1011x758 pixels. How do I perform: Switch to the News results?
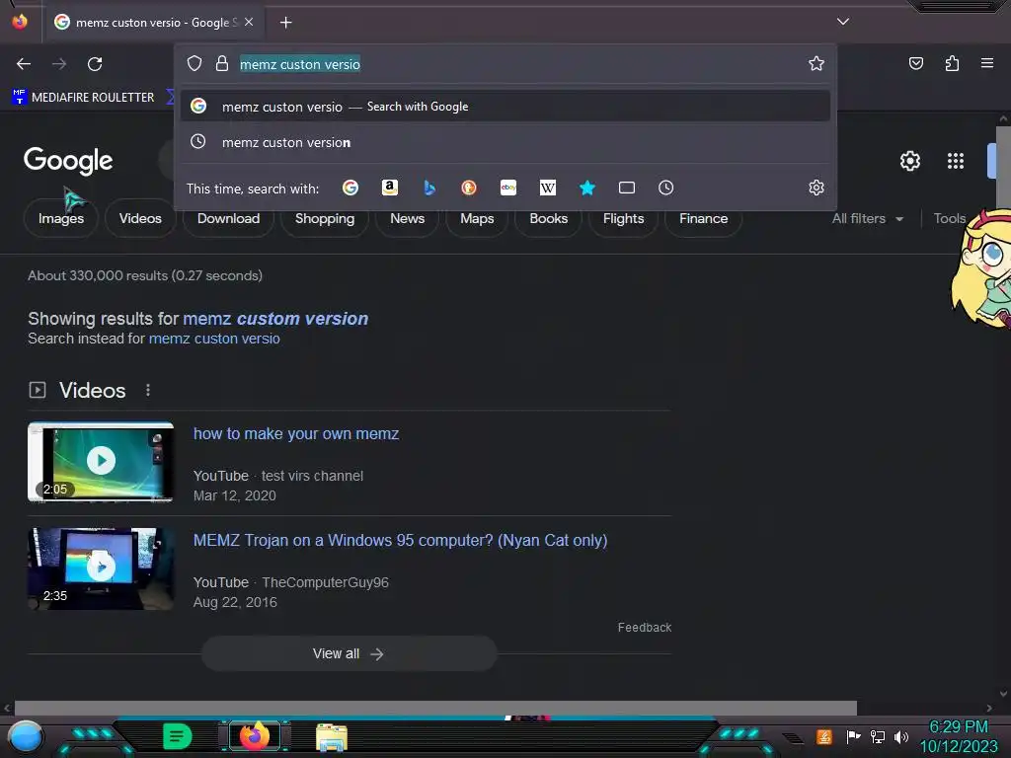click(407, 218)
